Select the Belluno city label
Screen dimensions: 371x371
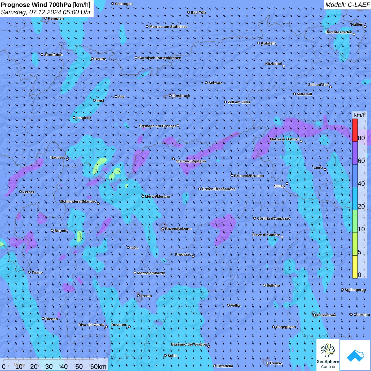point(273,285)
